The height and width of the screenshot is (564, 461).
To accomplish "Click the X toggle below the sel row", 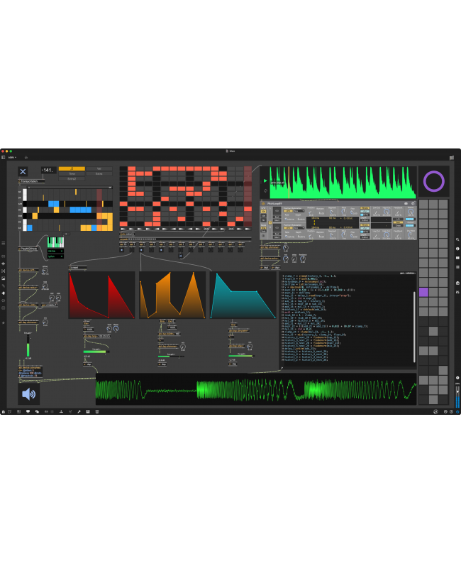I will tap(181, 256).
